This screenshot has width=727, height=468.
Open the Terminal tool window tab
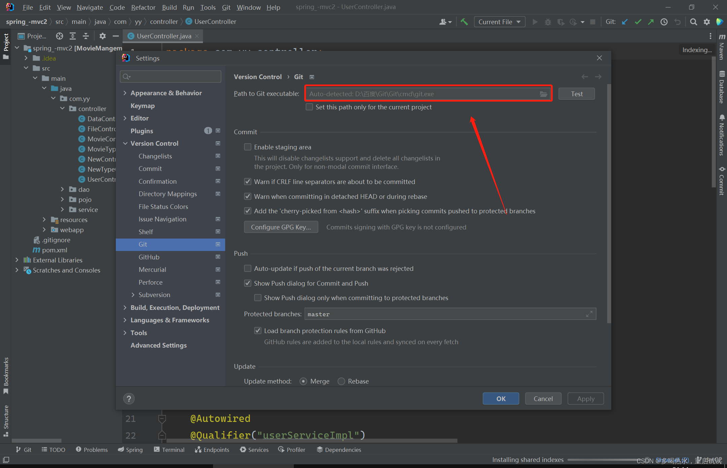tap(169, 450)
